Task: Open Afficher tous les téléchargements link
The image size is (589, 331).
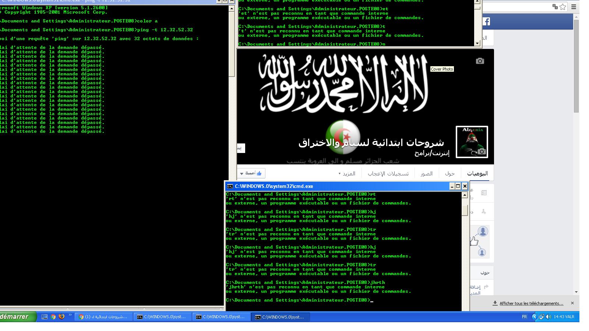Action: [x=531, y=303]
